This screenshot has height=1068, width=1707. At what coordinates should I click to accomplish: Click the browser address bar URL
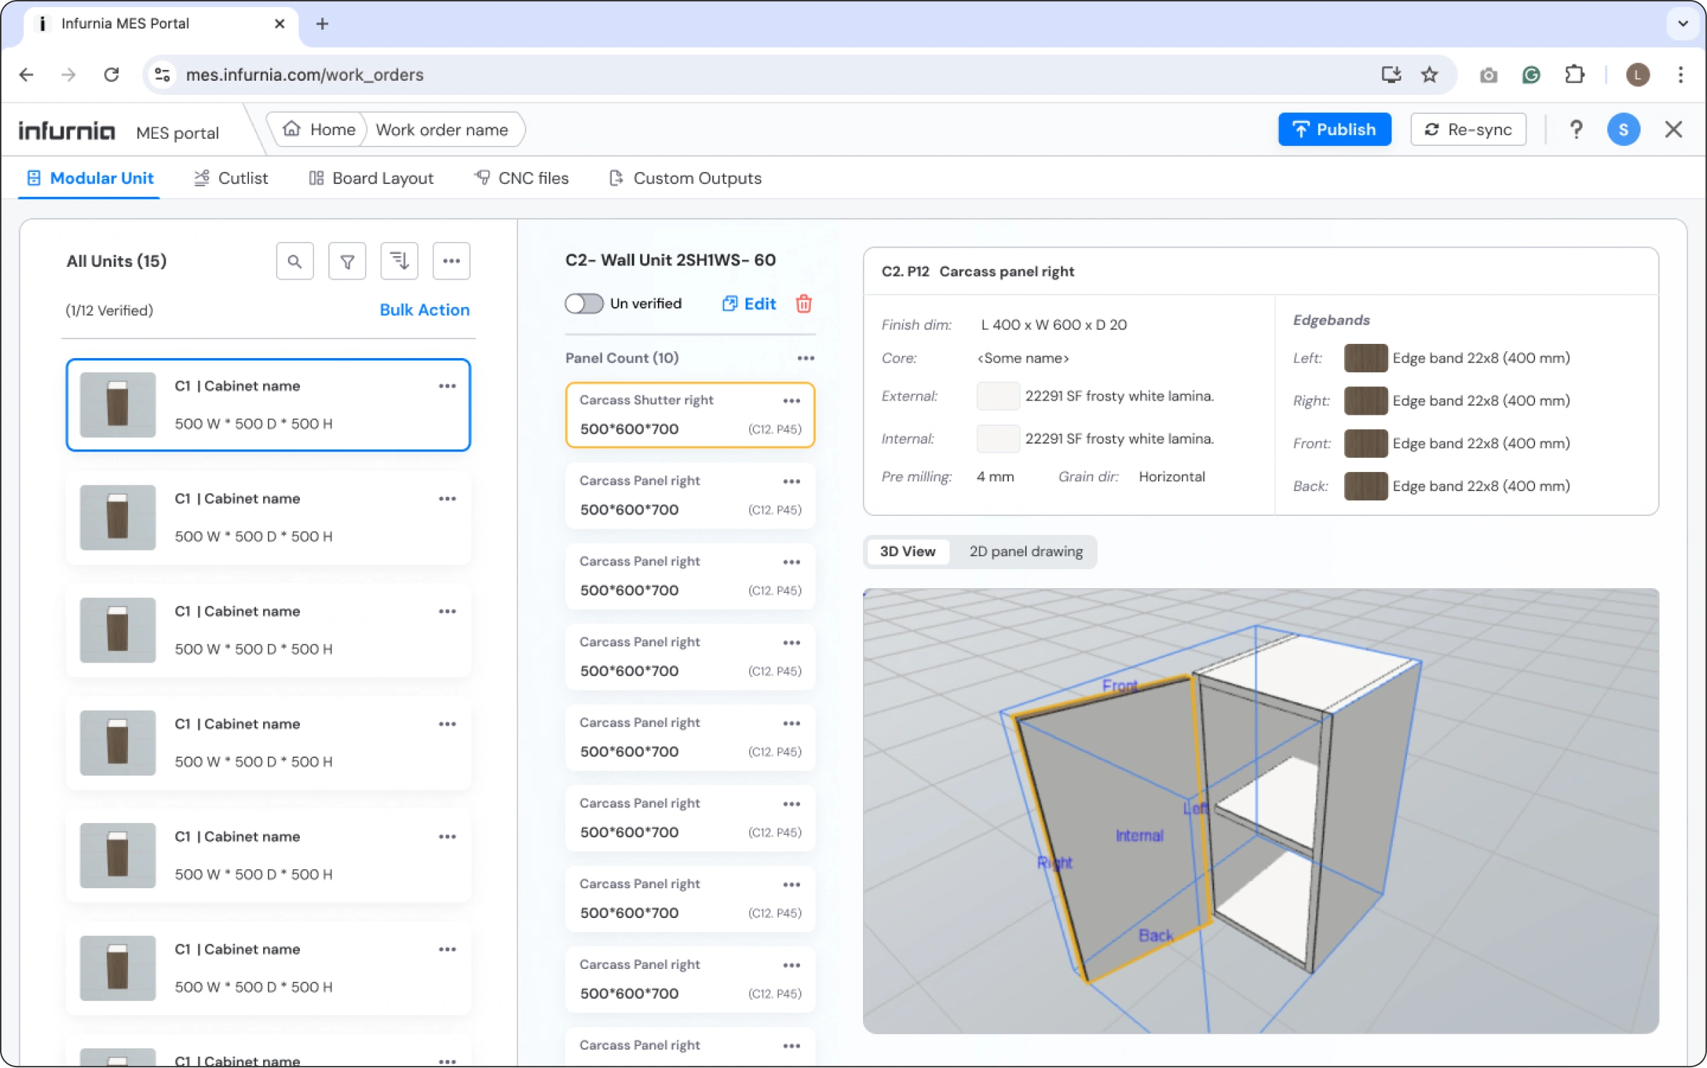click(304, 74)
